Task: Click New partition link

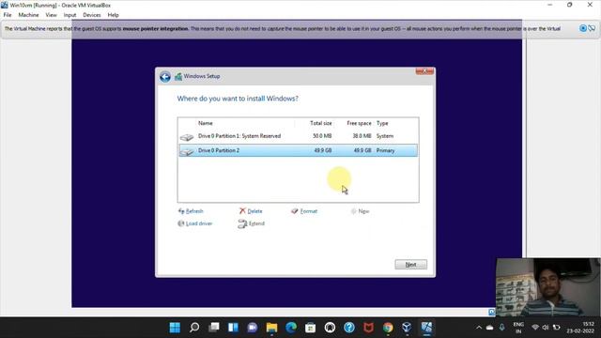Action: coord(360,211)
